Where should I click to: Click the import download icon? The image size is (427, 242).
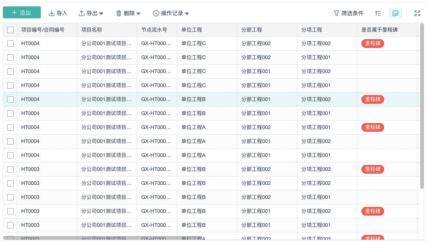[x=52, y=13]
